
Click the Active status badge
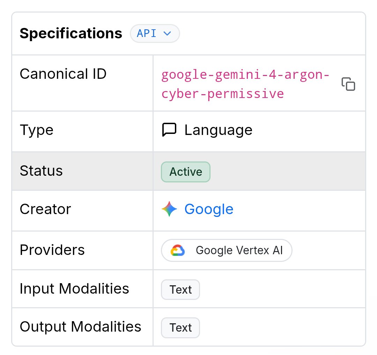[x=186, y=172]
